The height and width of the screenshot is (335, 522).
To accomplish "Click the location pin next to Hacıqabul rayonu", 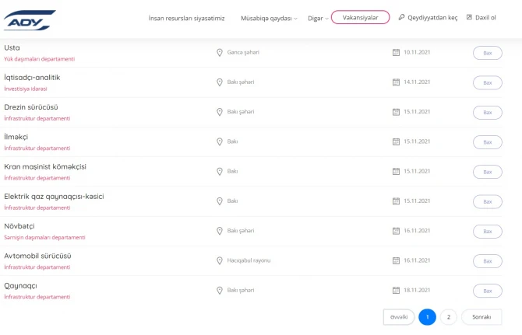I will [x=220, y=260].
